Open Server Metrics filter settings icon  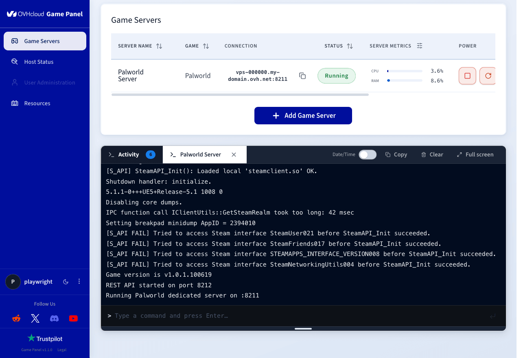coord(420,46)
